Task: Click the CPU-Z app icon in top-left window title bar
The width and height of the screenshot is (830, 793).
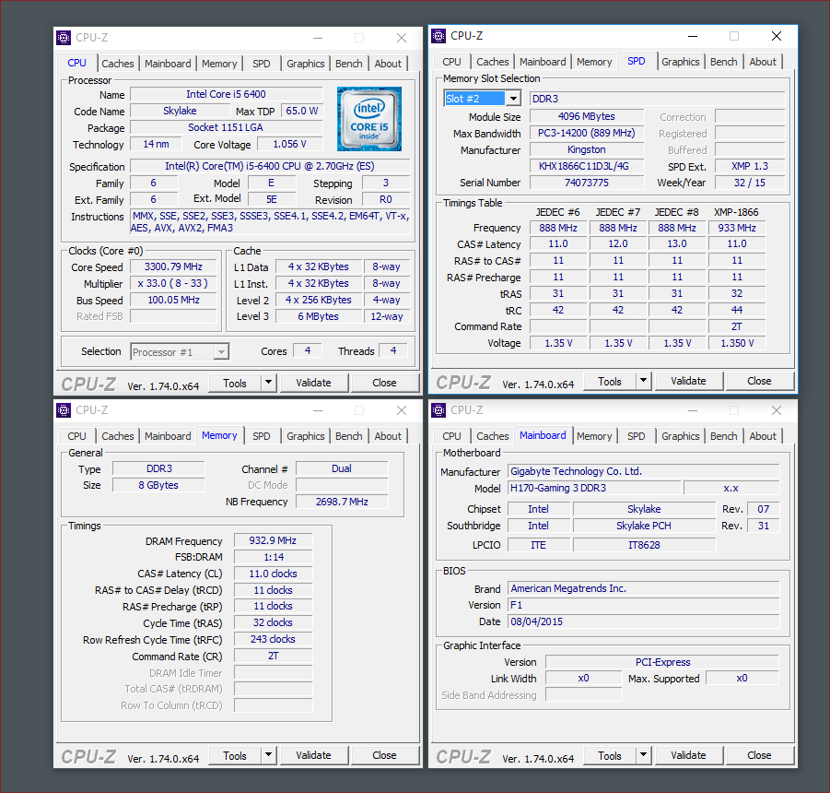Action: click(64, 38)
